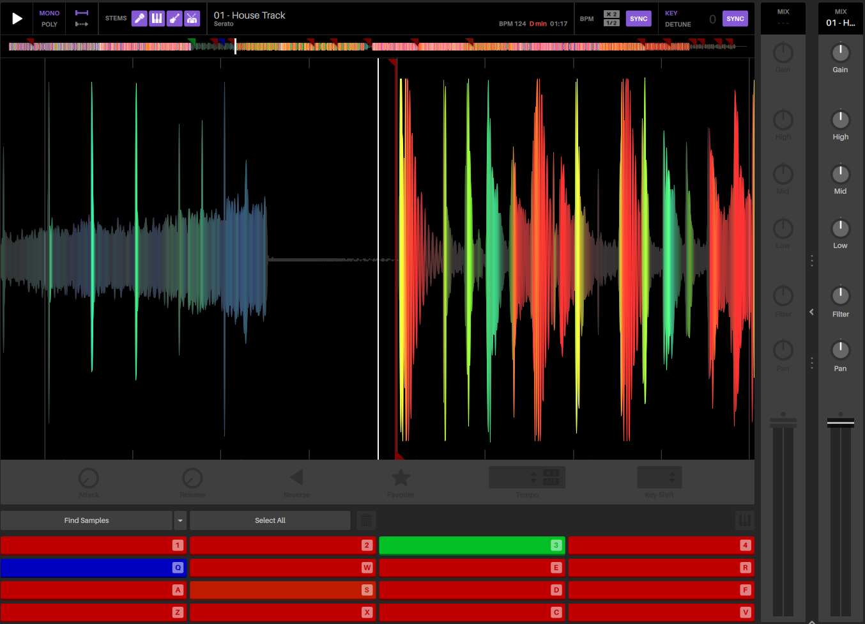This screenshot has height=624, width=865.
Task: Click the red cue marker in main waveform
Action: [x=393, y=63]
